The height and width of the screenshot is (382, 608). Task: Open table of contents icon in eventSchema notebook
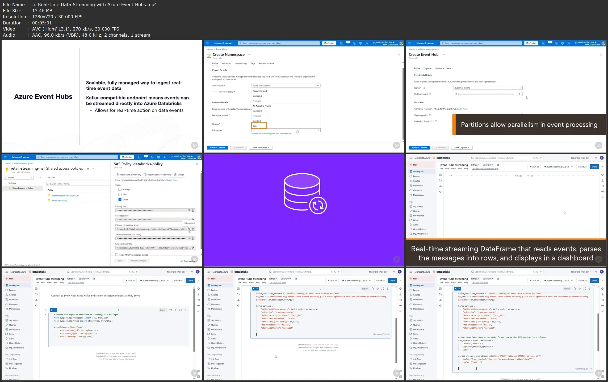[x=36, y=289]
